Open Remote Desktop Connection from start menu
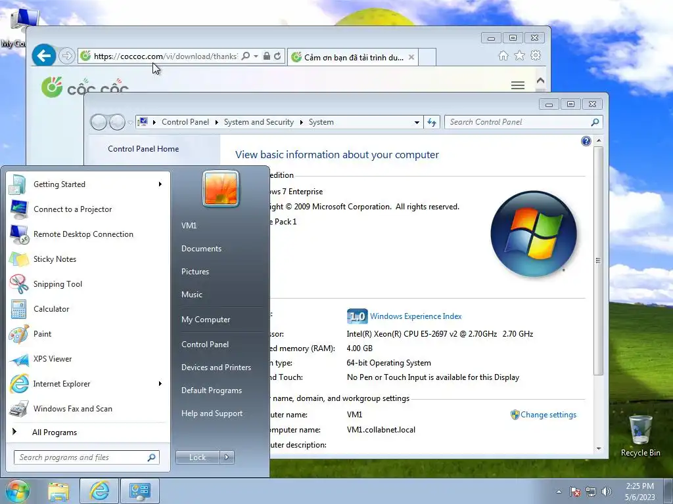This screenshot has width=673, height=504. pos(87,234)
